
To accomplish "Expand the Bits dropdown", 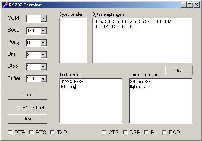I will pos(44,55).
